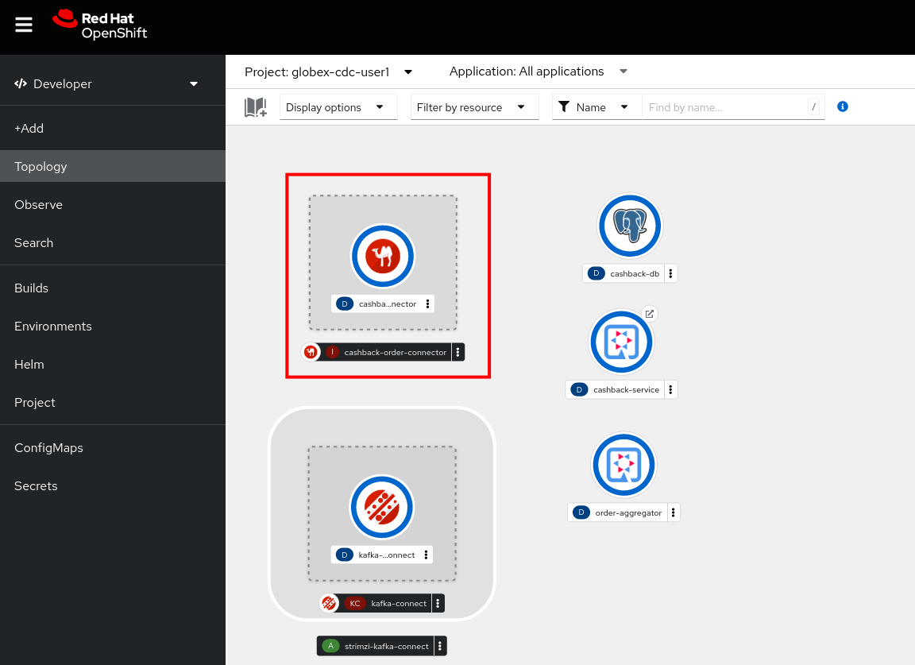Open kebab menu for strimzi-kafka-connect application
The width and height of the screenshot is (915, 665).
tap(440, 646)
